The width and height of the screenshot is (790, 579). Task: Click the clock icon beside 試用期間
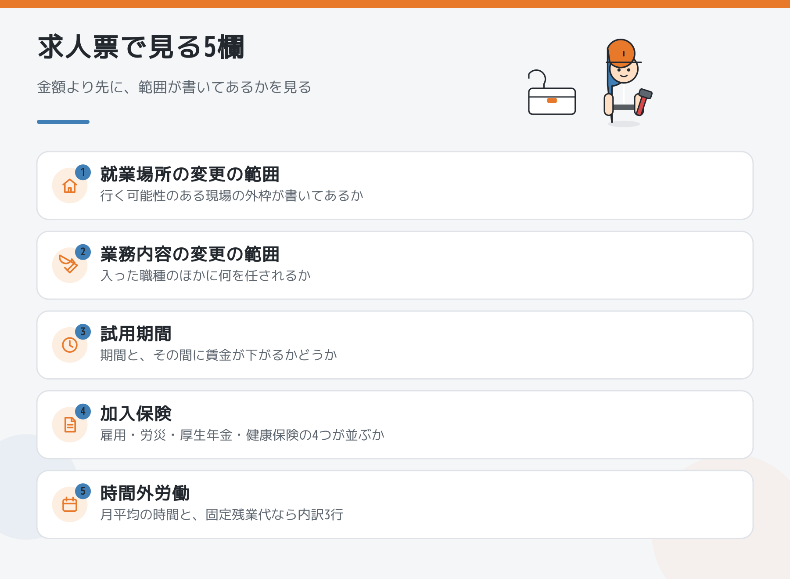click(70, 345)
